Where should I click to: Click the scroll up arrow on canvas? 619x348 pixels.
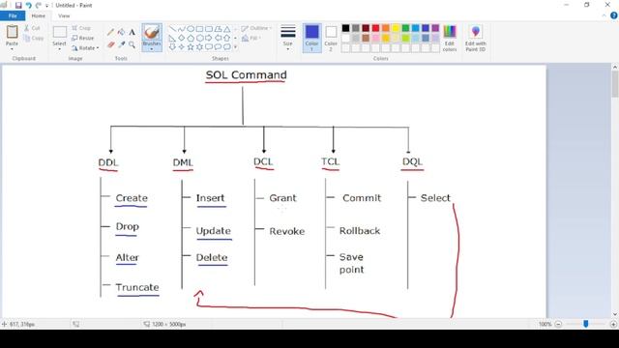point(615,67)
